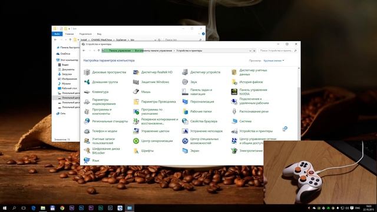Open the Клавиатура icon
The image size is (377, 212).
click(x=87, y=92)
